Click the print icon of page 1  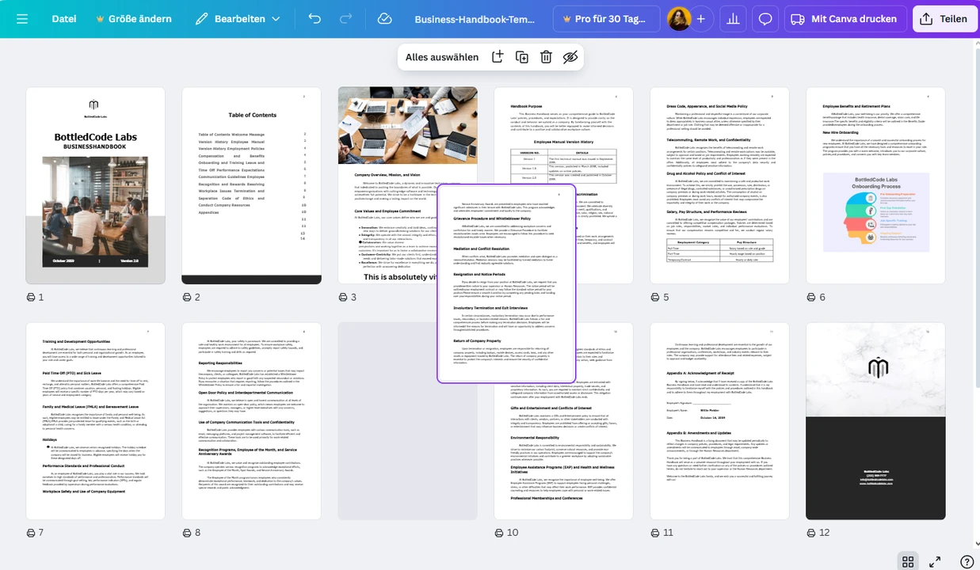pos(31,297)
